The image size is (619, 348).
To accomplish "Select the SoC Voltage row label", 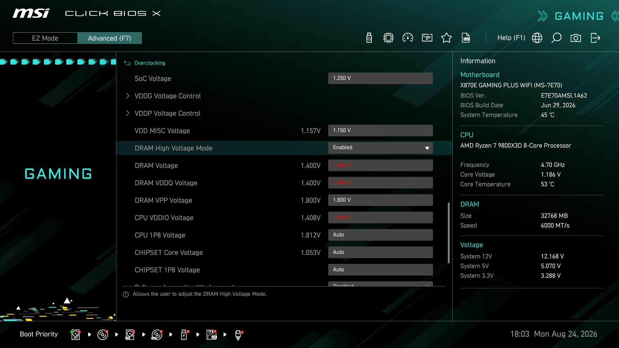I will tap(153, 79).
